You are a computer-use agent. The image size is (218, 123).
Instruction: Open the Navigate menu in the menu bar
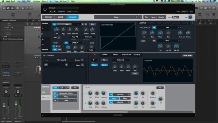click(x=37, y=1)
